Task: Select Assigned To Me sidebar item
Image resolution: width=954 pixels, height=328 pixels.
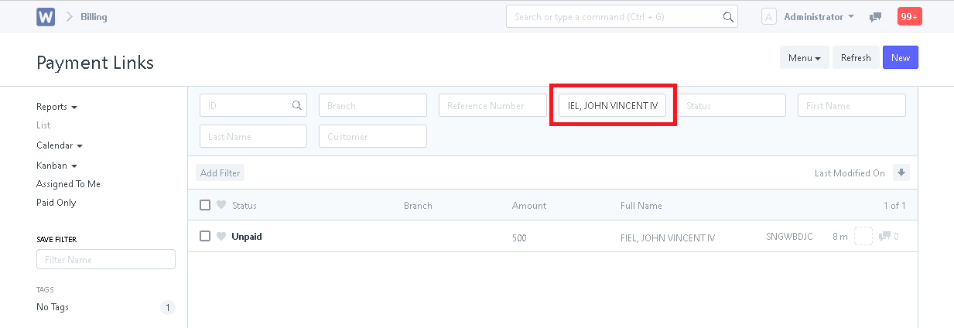Action: pyautogui.click(x=68, y=184)
